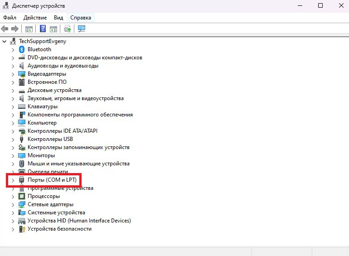The width and height of the screenshot is (349, 256).
Task: Expand the Контроллеры USB chevron
Action: tap(13, 140)
